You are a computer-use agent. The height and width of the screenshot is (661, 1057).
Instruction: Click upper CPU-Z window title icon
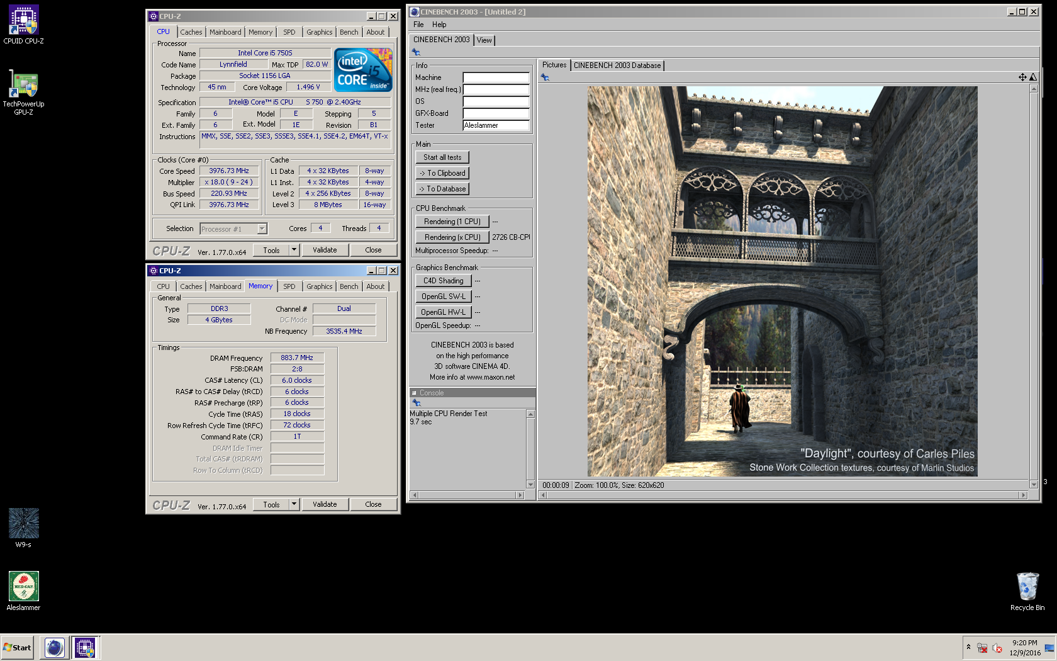point(154,16)
